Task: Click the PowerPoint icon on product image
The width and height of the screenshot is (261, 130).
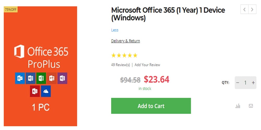Action: click(52, 78)
